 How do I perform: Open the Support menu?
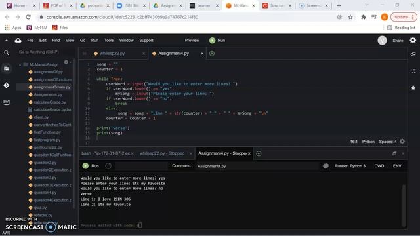coord(146,41)
